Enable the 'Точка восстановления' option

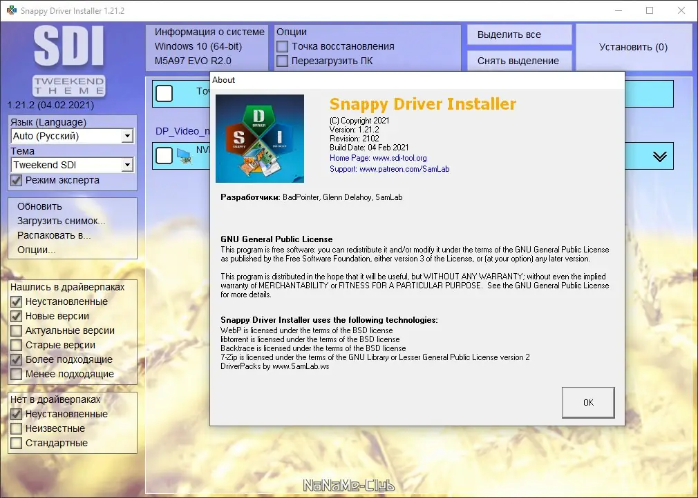pos(282,46)
